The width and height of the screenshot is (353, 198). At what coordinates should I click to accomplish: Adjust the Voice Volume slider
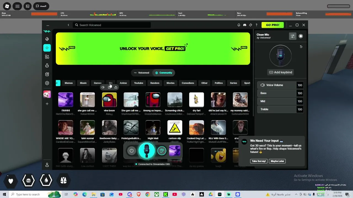click(277, 85)
